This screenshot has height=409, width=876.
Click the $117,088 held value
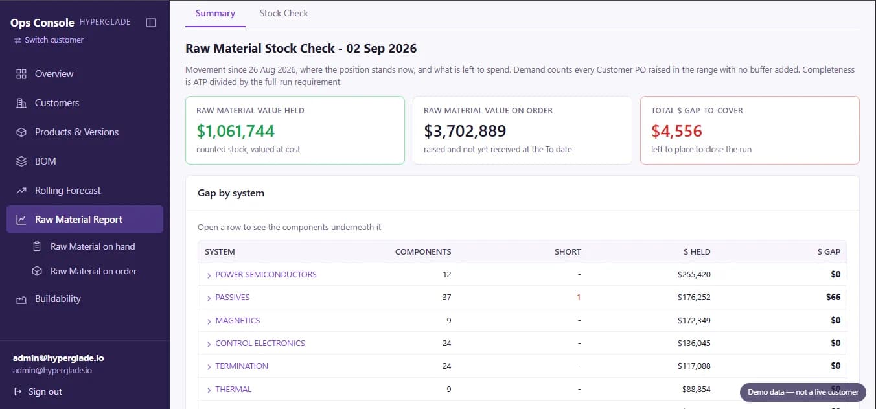pyautogui.click(x=694, y=366)
